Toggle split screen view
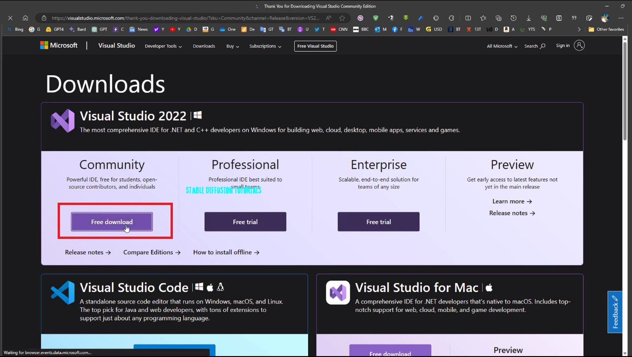This screenshot has width=632, height=357. [x=468, y=18]
